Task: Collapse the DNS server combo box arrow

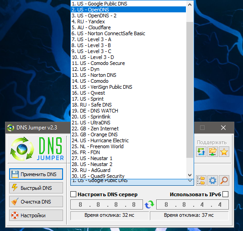Action: click(x=190, y=181)
